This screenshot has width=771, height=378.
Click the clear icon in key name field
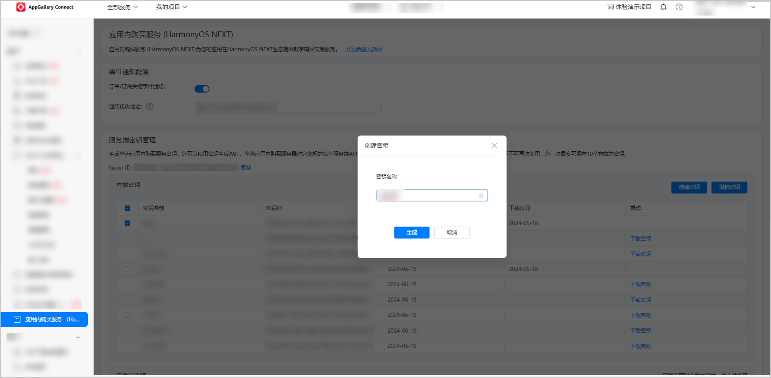coord(481,196)
